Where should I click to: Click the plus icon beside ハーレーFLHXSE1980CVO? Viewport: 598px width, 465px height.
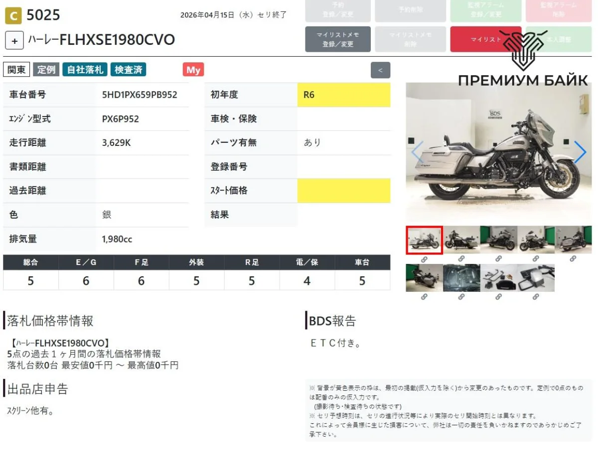coord(14,41)
